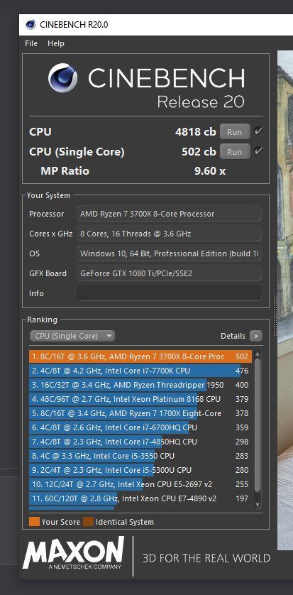Click ranking scrollbar up arrow

[258, 354]
